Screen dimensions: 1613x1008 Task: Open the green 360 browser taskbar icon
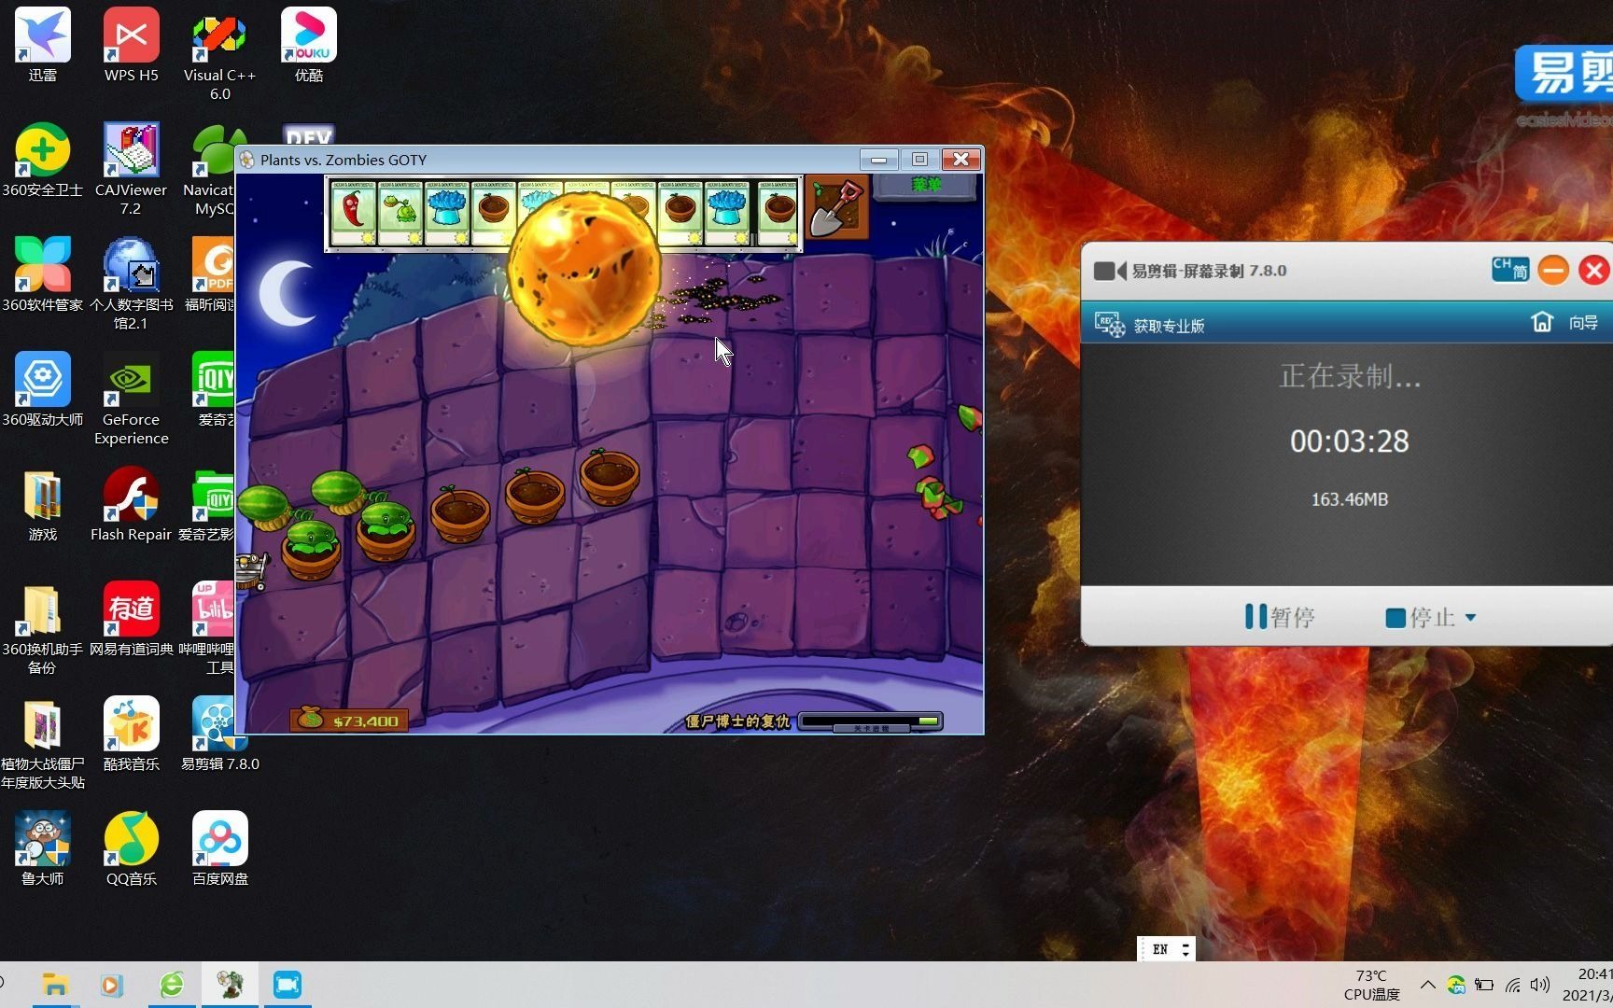172,985
